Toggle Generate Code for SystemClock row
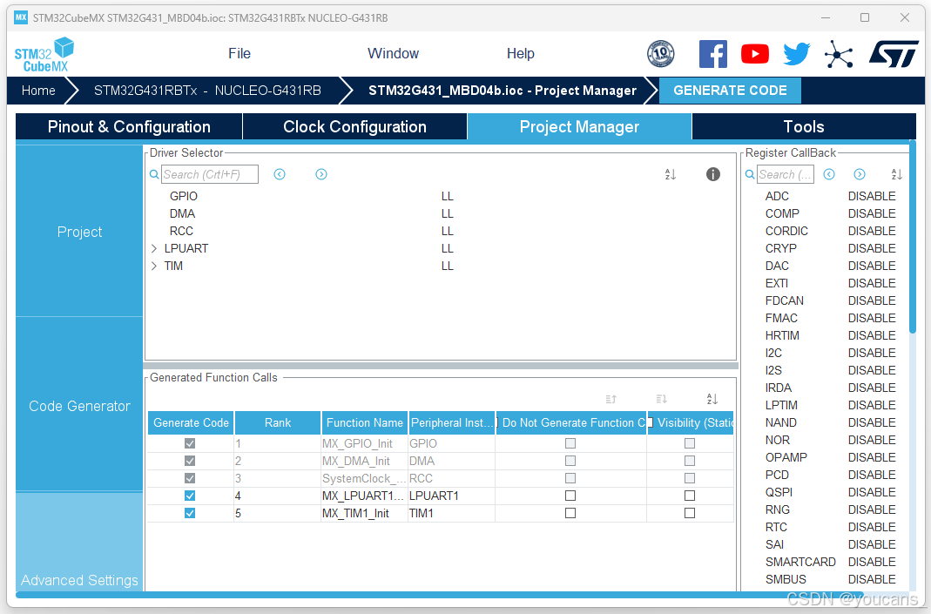931x614 pixels. 190,478
